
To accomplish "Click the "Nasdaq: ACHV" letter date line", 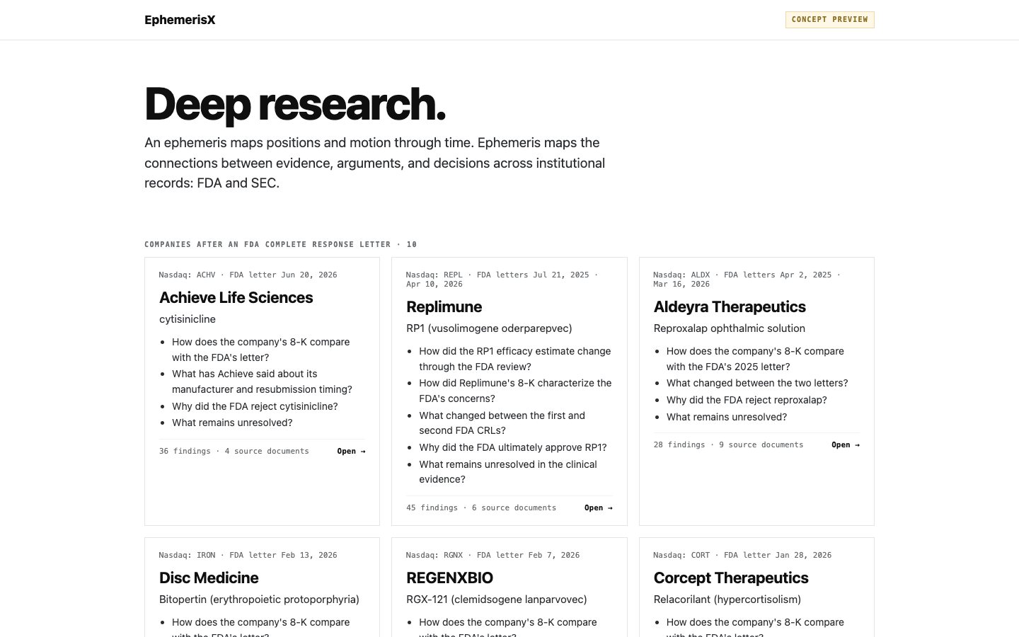I will (248, 275).
